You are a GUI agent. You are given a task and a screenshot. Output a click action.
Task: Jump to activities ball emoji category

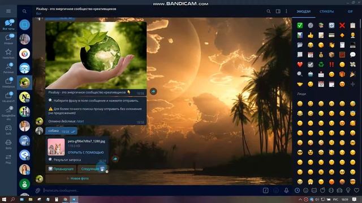(x=331, y=191)
